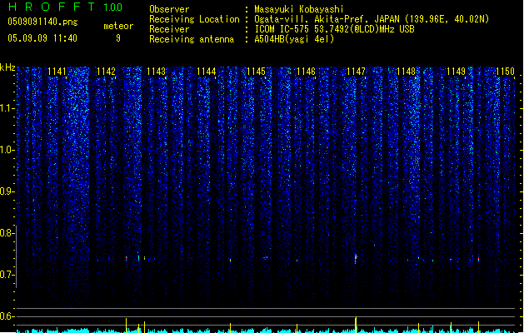Click the date stamp 05.09.09 11:40
Image resolution: width=524 pixels, height=333 pixels.
pos(42,38)
